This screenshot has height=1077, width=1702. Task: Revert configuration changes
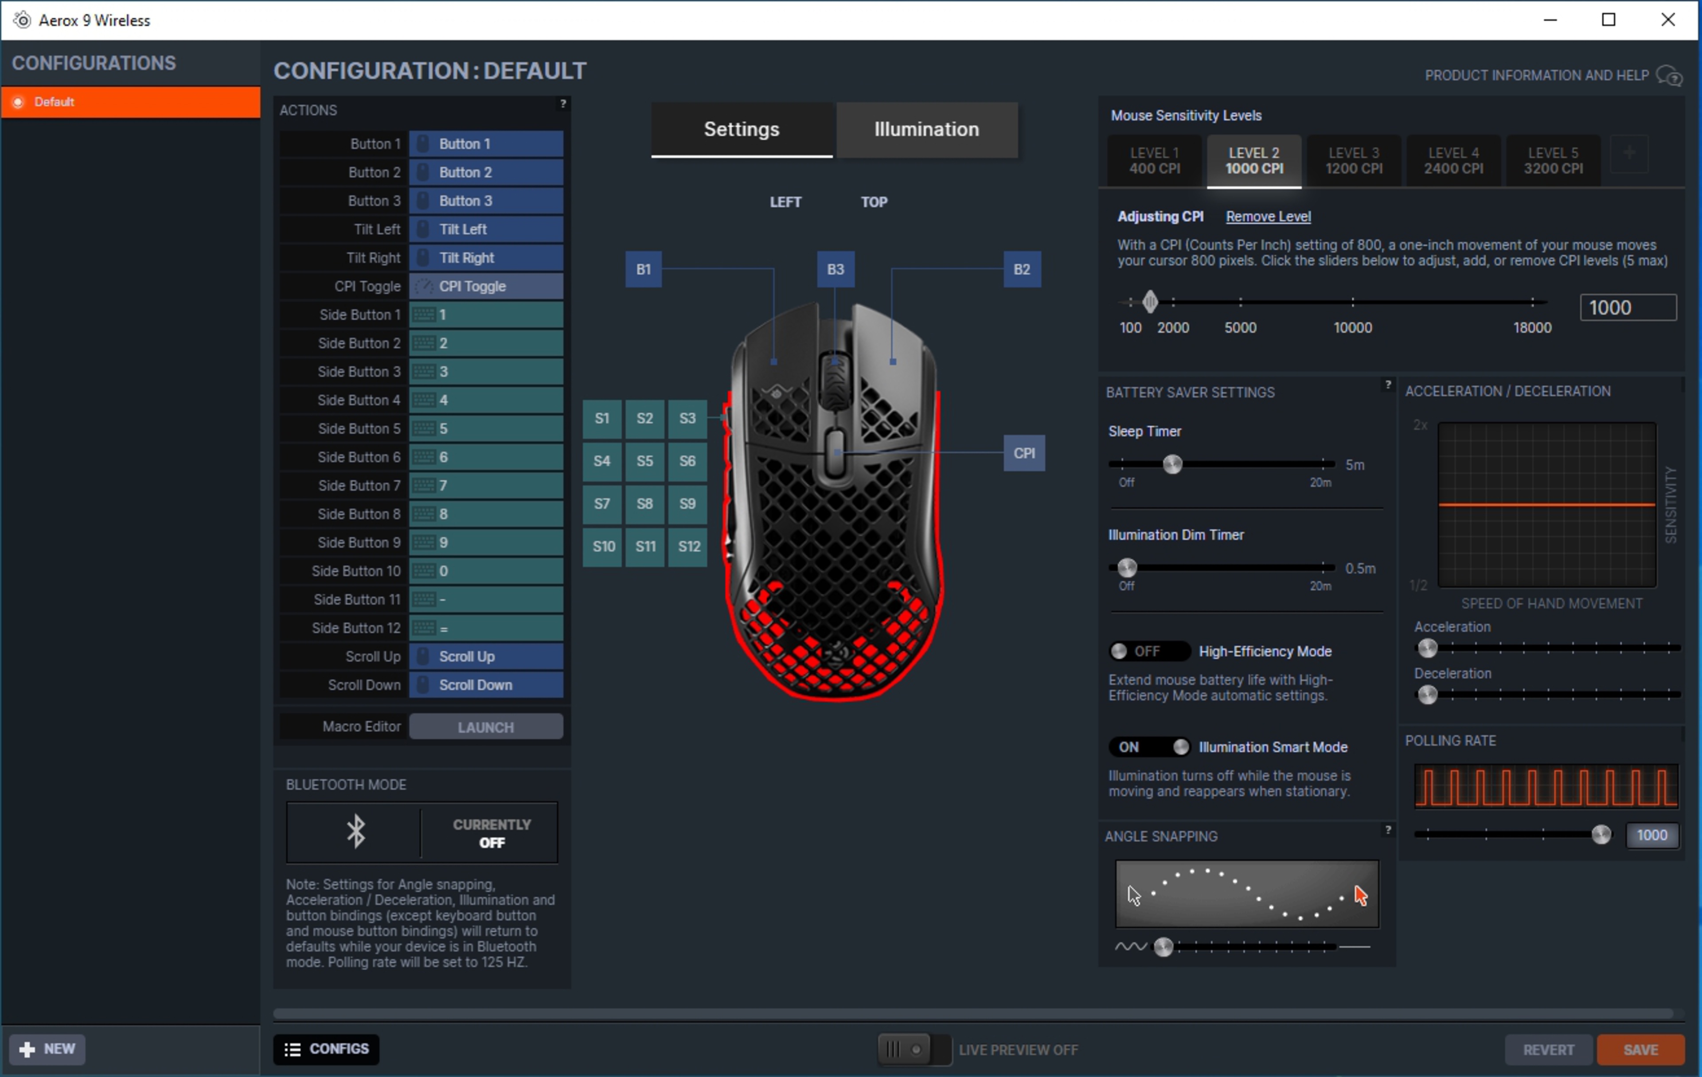coord(1548,1050)
